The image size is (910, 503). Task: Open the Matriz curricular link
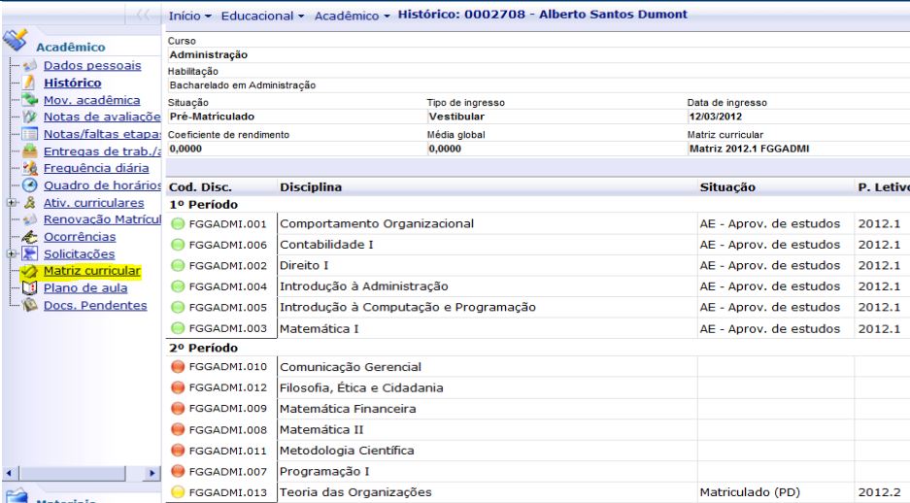[x=91, y=271]
